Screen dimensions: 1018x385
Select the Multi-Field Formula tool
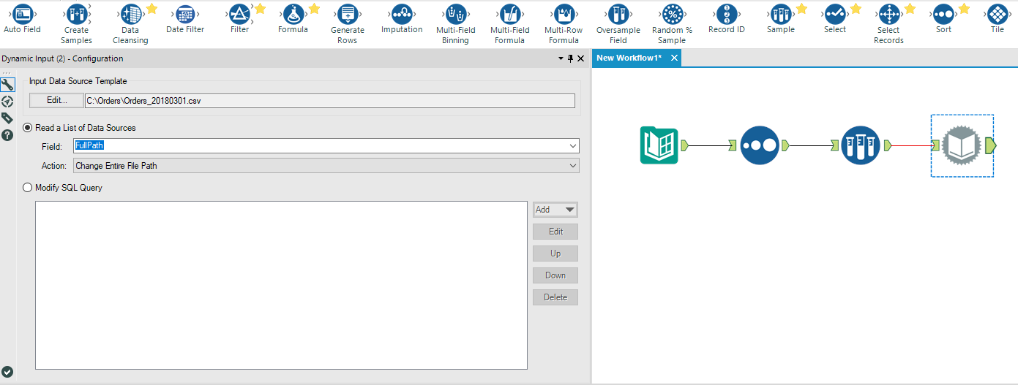click(509, 23)
